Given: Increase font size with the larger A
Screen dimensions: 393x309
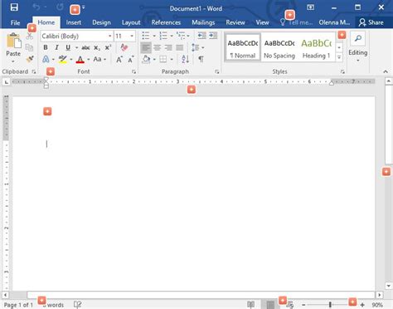Looking at the screenshot, I should (x=119, y=59).
